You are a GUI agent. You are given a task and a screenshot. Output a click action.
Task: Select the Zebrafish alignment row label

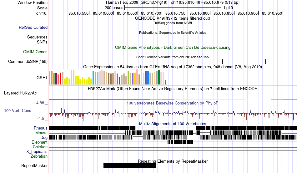coord(39,156)
